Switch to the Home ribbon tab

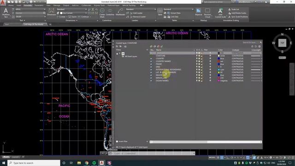click(11, 6)
